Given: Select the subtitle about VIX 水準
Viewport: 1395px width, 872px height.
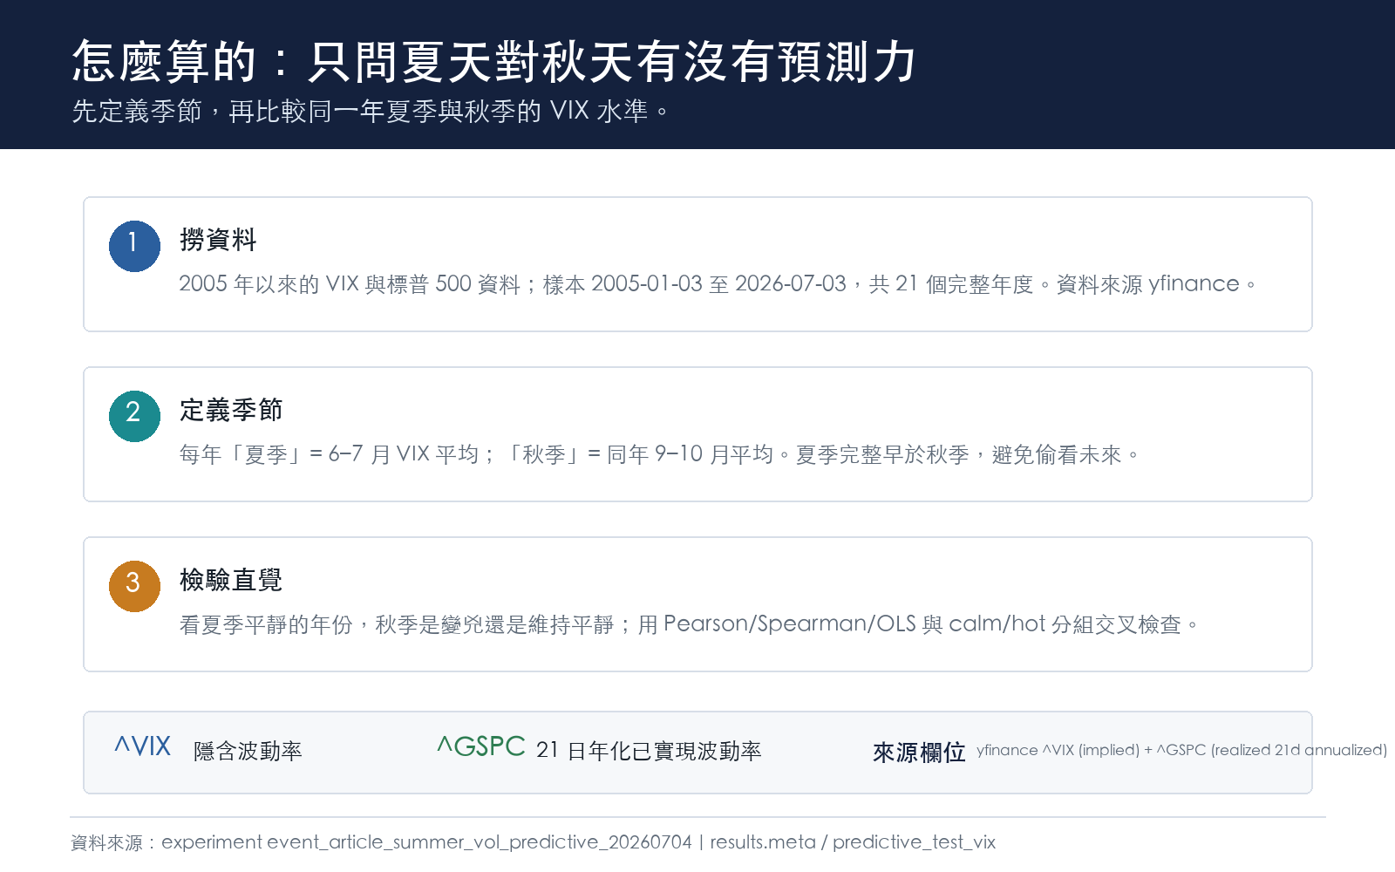Looking at the screenshot, I should [371, 112].
